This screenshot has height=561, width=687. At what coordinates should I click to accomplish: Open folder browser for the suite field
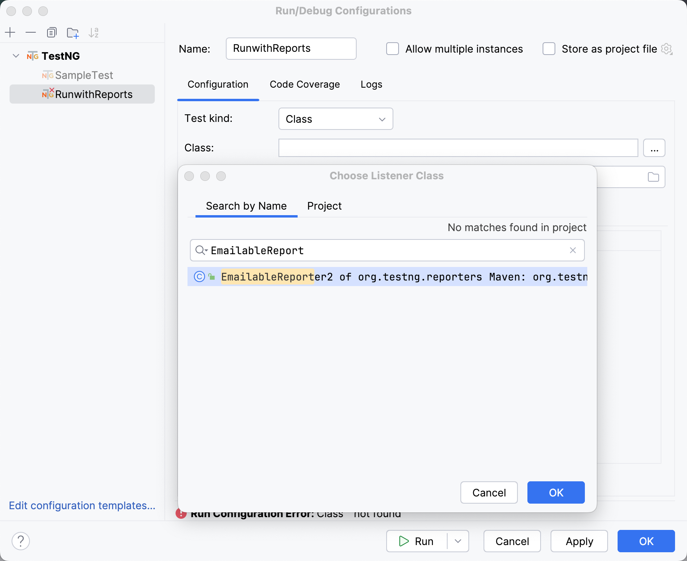pyautogui.click(x=654, y=177)
